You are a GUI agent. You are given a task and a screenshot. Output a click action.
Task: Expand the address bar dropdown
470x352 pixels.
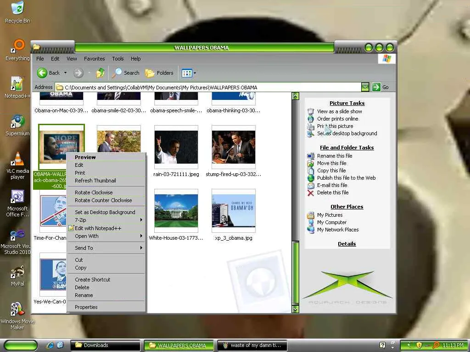pos(365,87)
